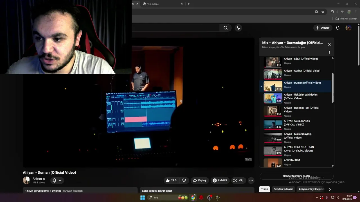This screenshot has width=360, height=202.
Task: Open Chrome media control icon
Action: click(x=342, y=12)
